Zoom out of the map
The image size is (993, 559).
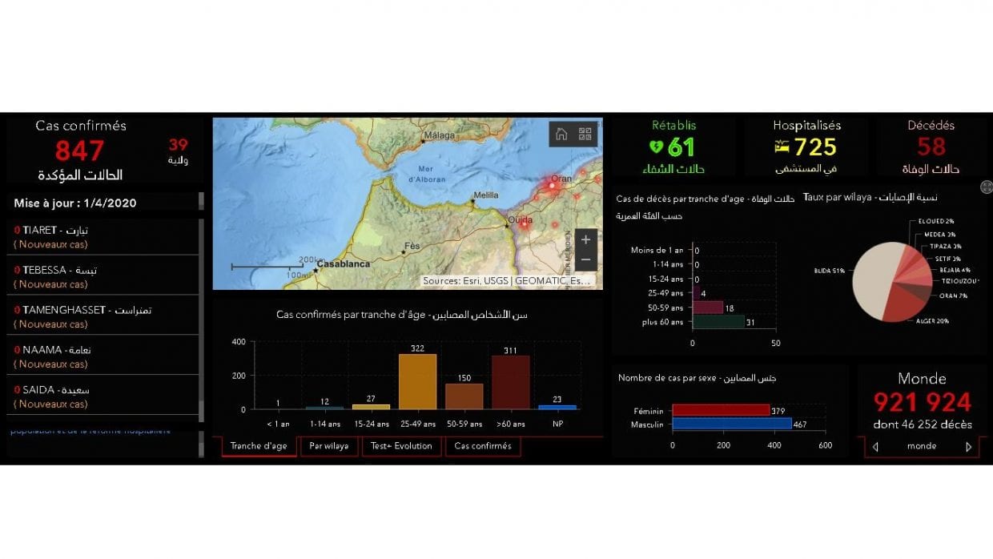[x=585, y=259]
